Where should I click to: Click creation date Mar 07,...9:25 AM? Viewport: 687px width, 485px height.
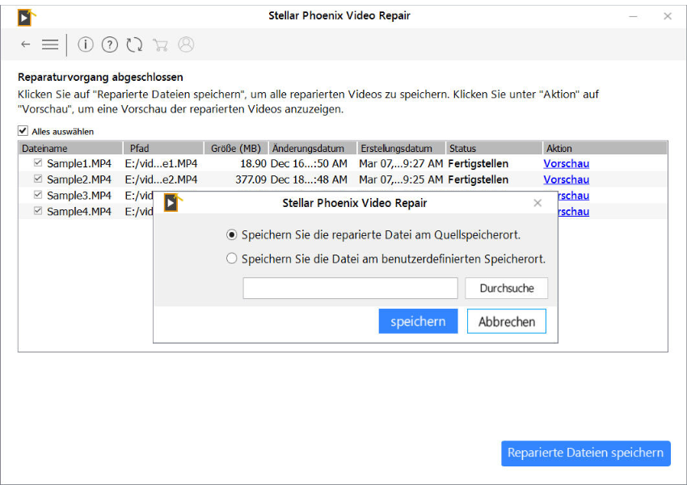[401, 179]
